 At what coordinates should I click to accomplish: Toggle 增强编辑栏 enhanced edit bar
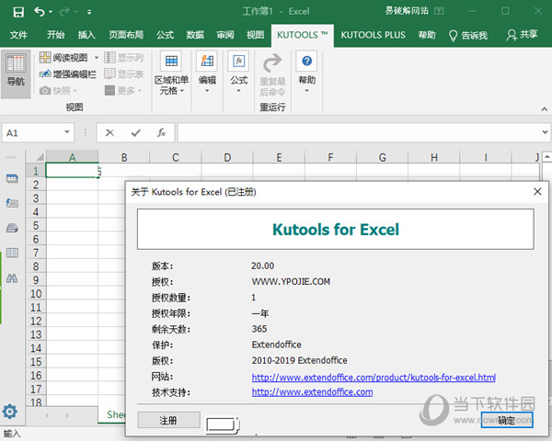point(67,73)
